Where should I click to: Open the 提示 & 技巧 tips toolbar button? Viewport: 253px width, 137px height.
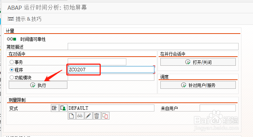click(24, 19)
